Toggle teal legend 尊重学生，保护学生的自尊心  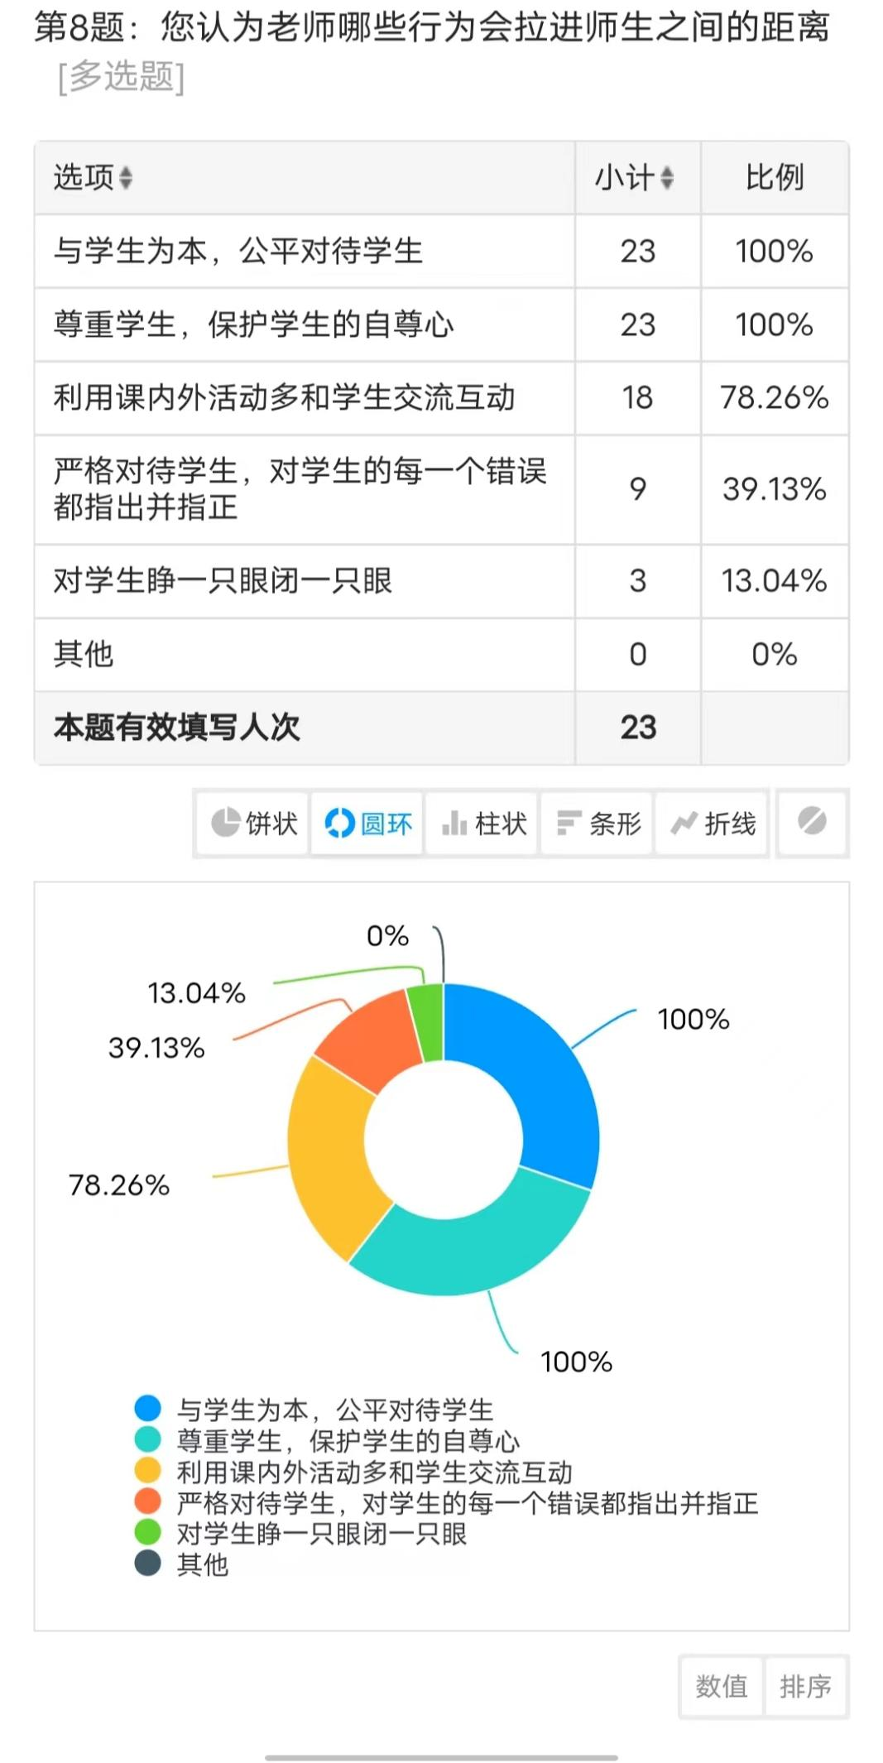pos(327,1440)
